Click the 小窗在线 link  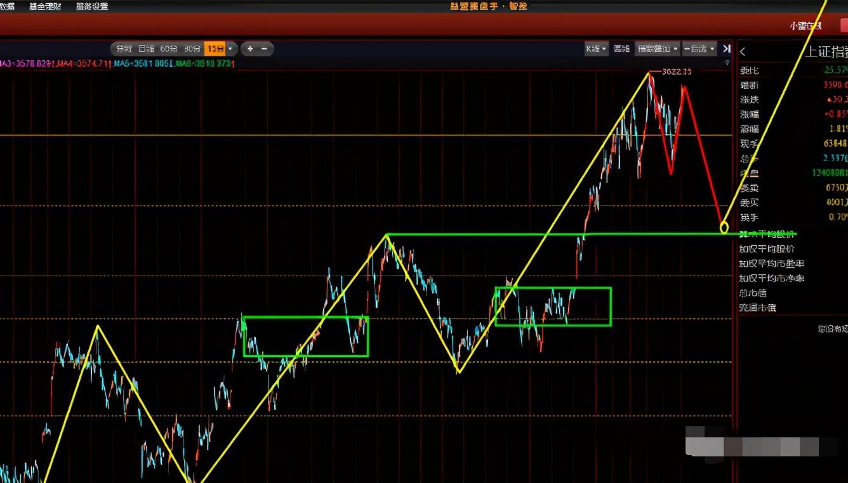point(805,26)
